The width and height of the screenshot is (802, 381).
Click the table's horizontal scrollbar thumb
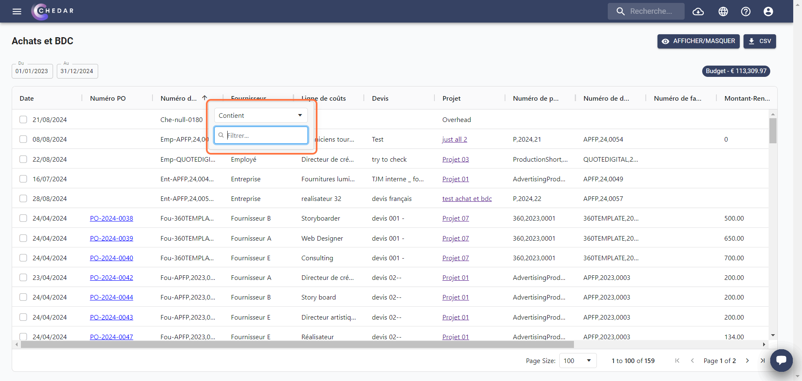tap(297, 345)
